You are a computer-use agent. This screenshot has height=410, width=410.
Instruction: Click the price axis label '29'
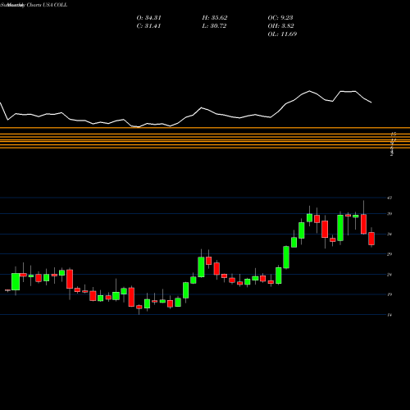[x=389, y=254]
